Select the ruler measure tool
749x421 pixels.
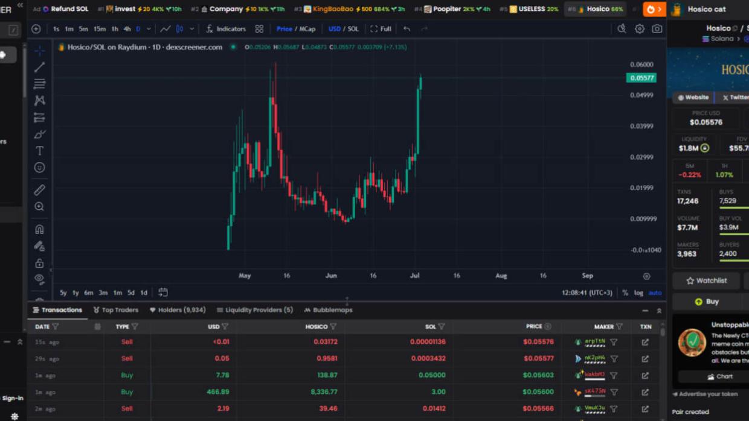tap(39, 190)
